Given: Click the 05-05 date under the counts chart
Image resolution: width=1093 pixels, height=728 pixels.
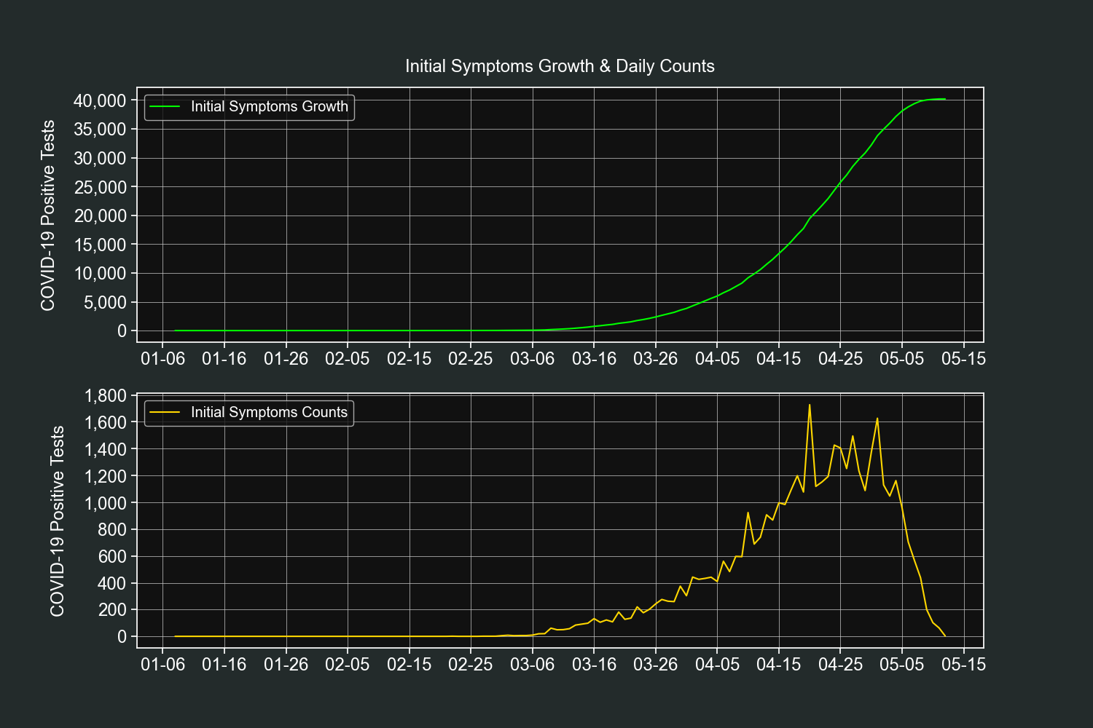Looking at the screenshot, I should pos(902,665).
